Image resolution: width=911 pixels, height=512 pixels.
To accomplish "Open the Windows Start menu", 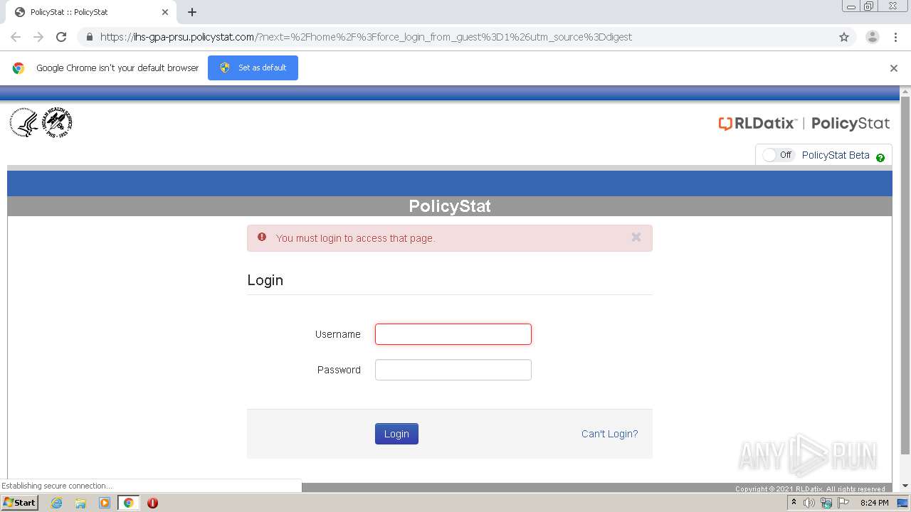I will [20, 503].
